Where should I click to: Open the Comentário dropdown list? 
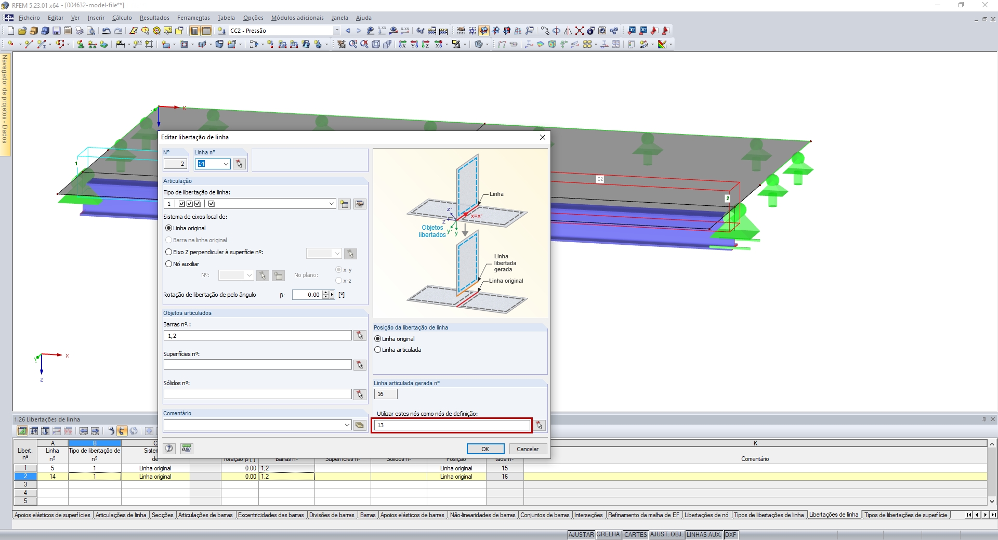[x=347, y=425]
